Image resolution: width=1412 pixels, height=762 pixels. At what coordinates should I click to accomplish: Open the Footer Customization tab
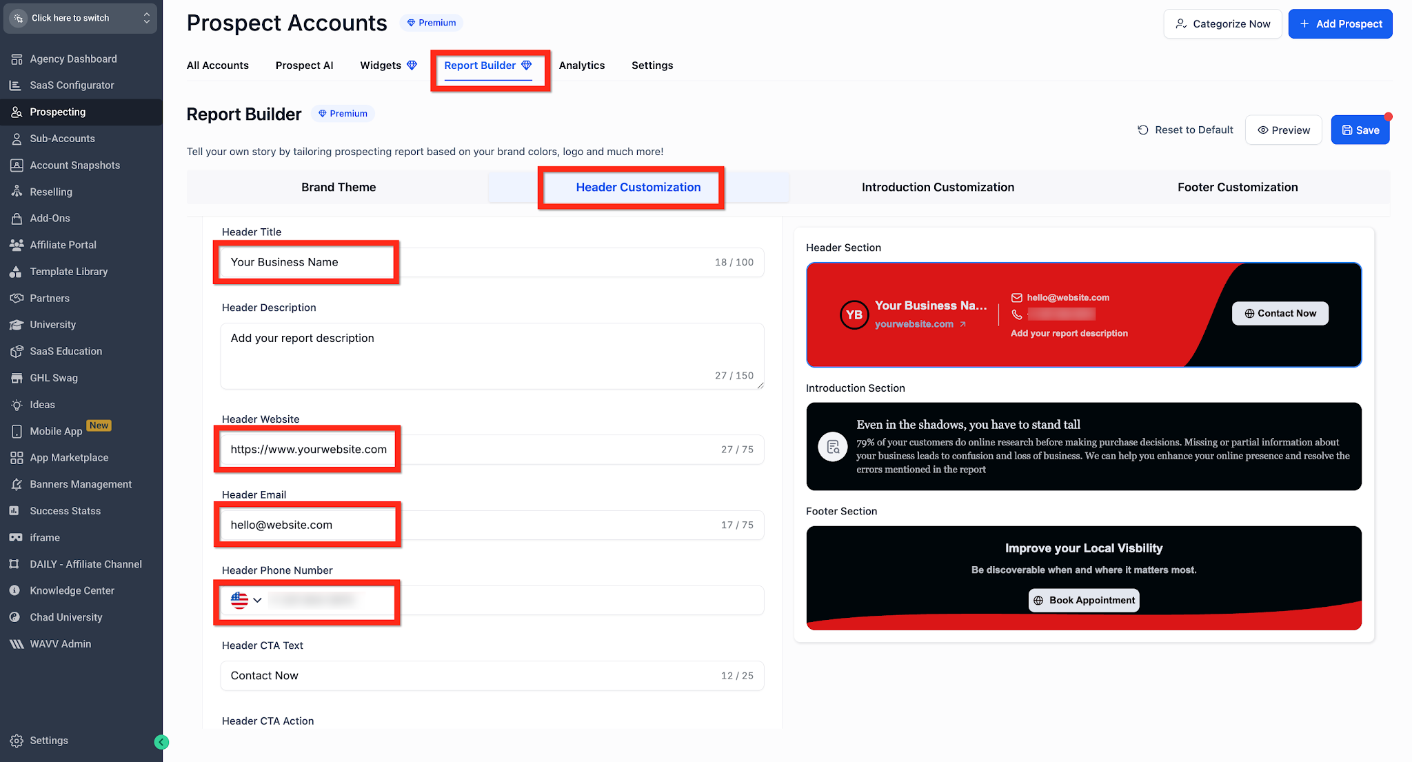click(x=1237, y=188)
